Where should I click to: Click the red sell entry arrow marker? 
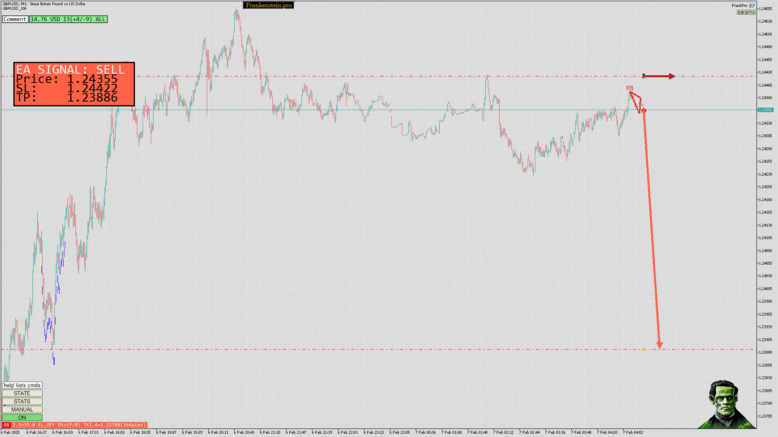coord(644,110)
